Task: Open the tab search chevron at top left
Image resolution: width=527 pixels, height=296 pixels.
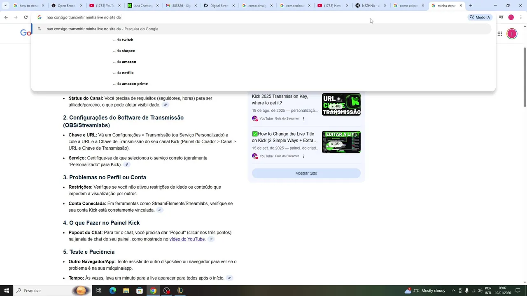Action: click(x=5, y=6)
